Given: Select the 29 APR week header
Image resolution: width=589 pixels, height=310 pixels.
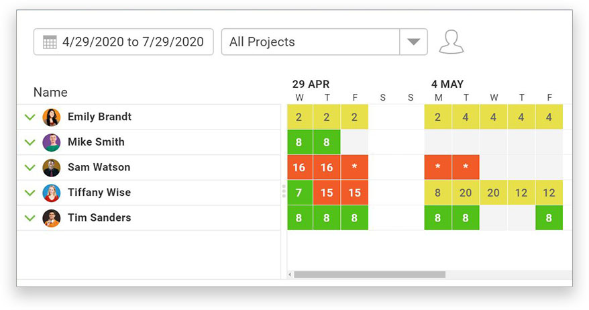Looking at the screenshot, I should pyautogui.click(x=311, y=84).
